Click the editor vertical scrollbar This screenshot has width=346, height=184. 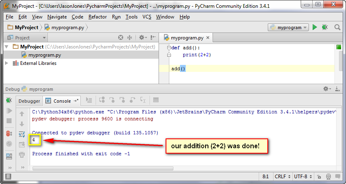[341, 61]
